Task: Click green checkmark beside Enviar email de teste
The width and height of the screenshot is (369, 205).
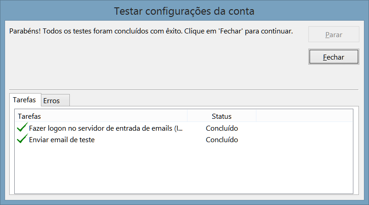Action: click(x=22, y=139)
